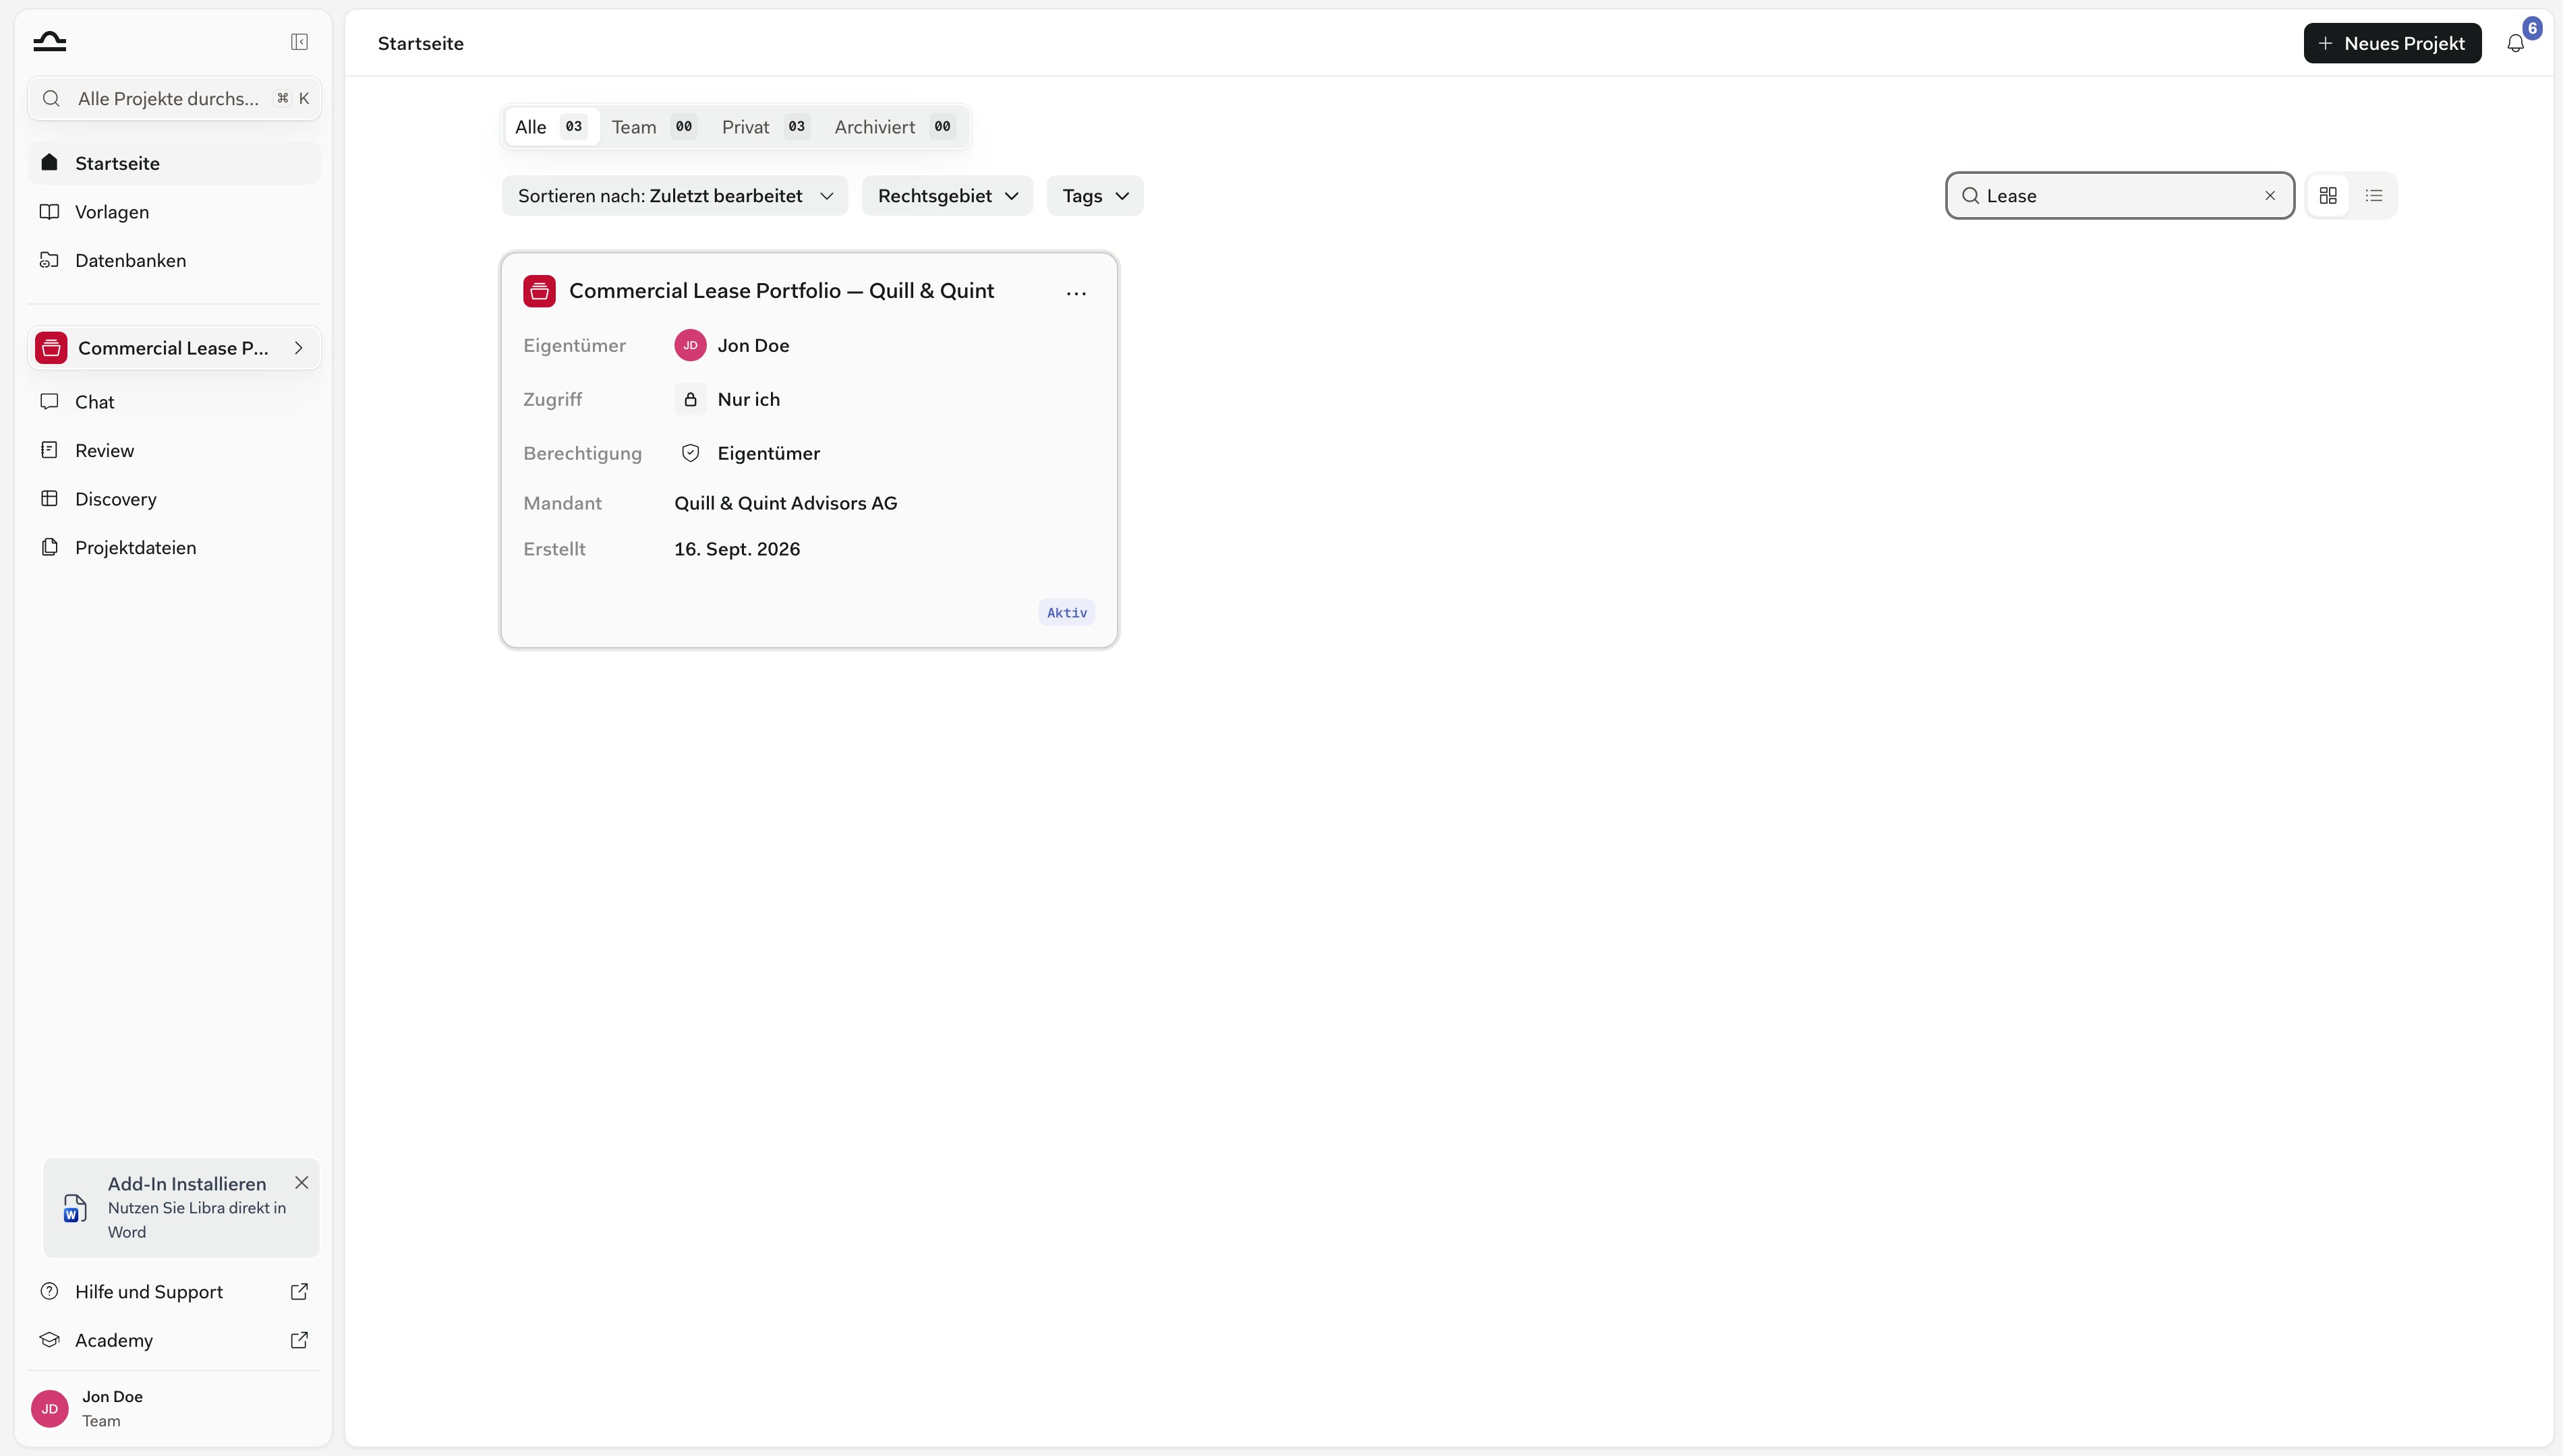Click the Startseite breadcrumb title

(420, 43)
